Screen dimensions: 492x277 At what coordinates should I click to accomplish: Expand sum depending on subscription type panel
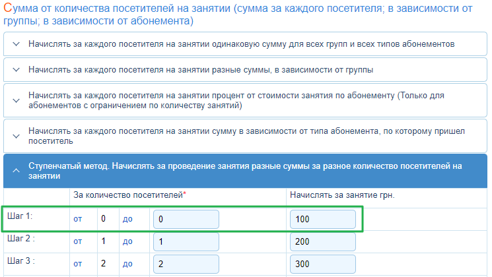click(x=244, y=136)
